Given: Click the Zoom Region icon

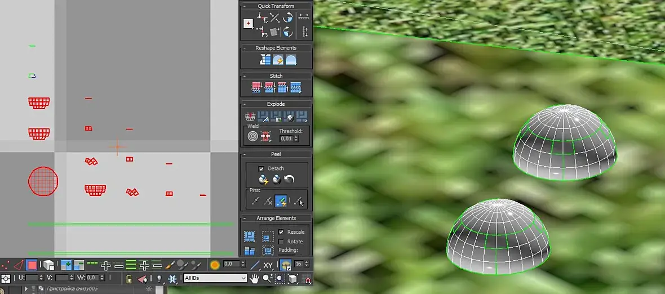Looking at the screenshot, I should coord(280,278).
